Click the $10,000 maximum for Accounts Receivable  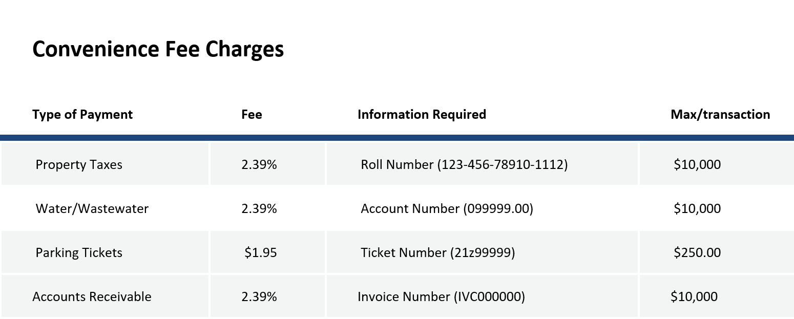click(694, 297)
